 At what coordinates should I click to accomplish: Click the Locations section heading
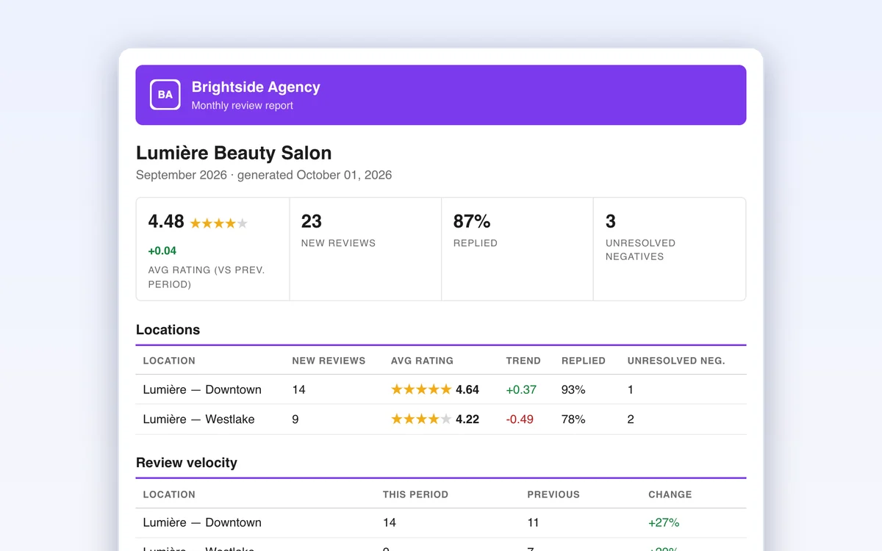pyautogui.click(x=168, y=330)
